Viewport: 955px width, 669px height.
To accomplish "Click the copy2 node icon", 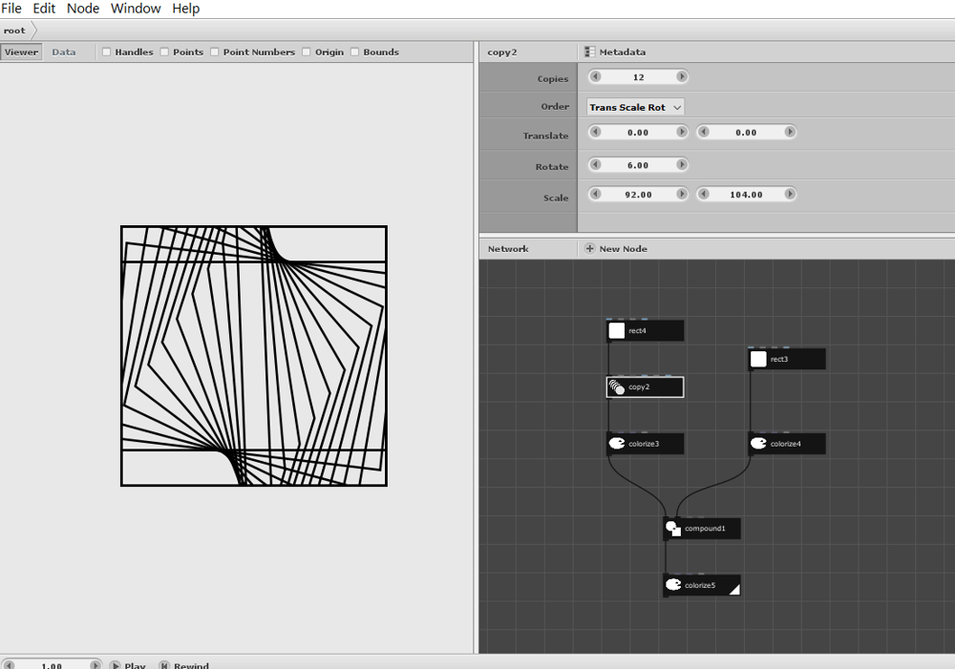I will click(616, 387).
